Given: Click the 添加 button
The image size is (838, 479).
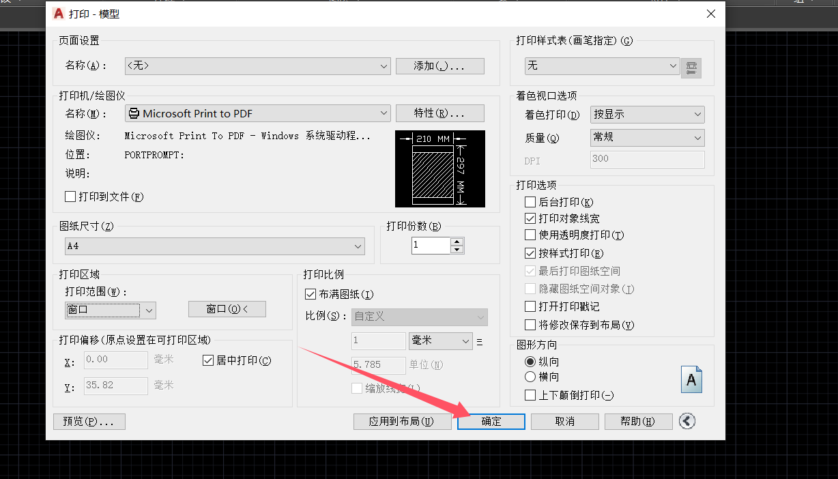Looking at the screenshot, I should (440, 66).
